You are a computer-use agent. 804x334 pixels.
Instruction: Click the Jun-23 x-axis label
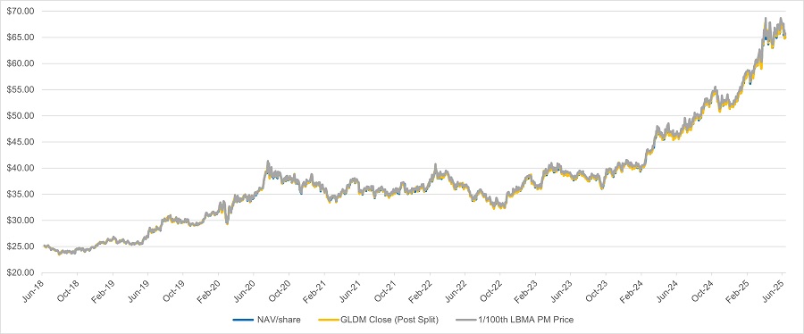tap(563, 290)
